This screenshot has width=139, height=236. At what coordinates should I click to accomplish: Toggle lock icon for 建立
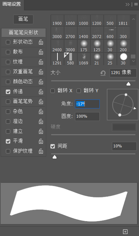point(41,132)
